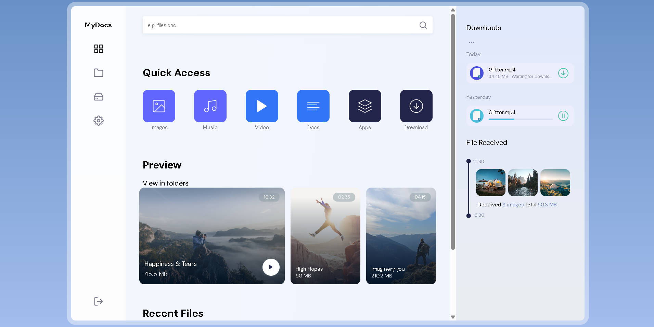Open the folder icon in the sidebar

point(99,73)
